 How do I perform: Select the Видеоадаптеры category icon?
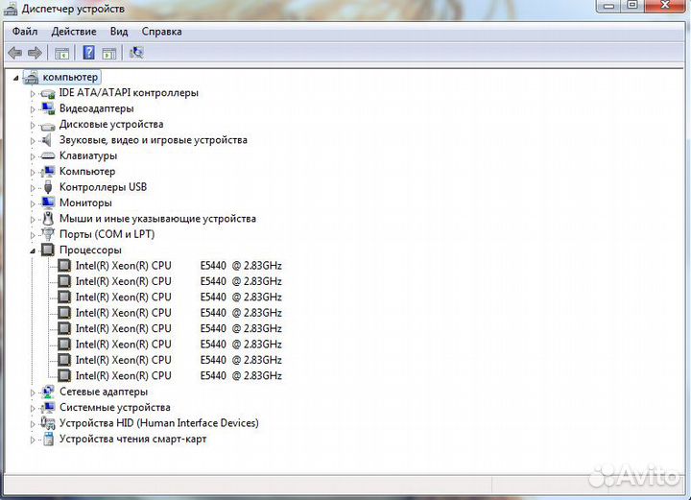tap(48, 108)
